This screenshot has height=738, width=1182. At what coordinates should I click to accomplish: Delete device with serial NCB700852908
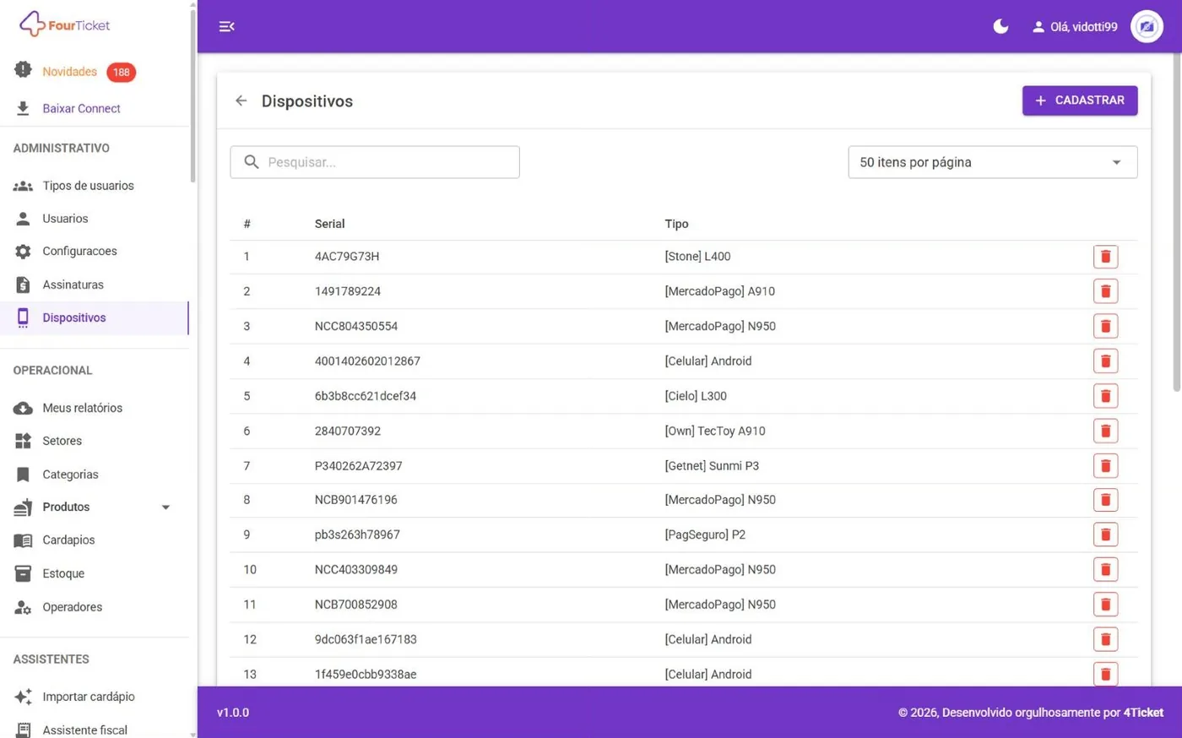[x=1105, y=605]
